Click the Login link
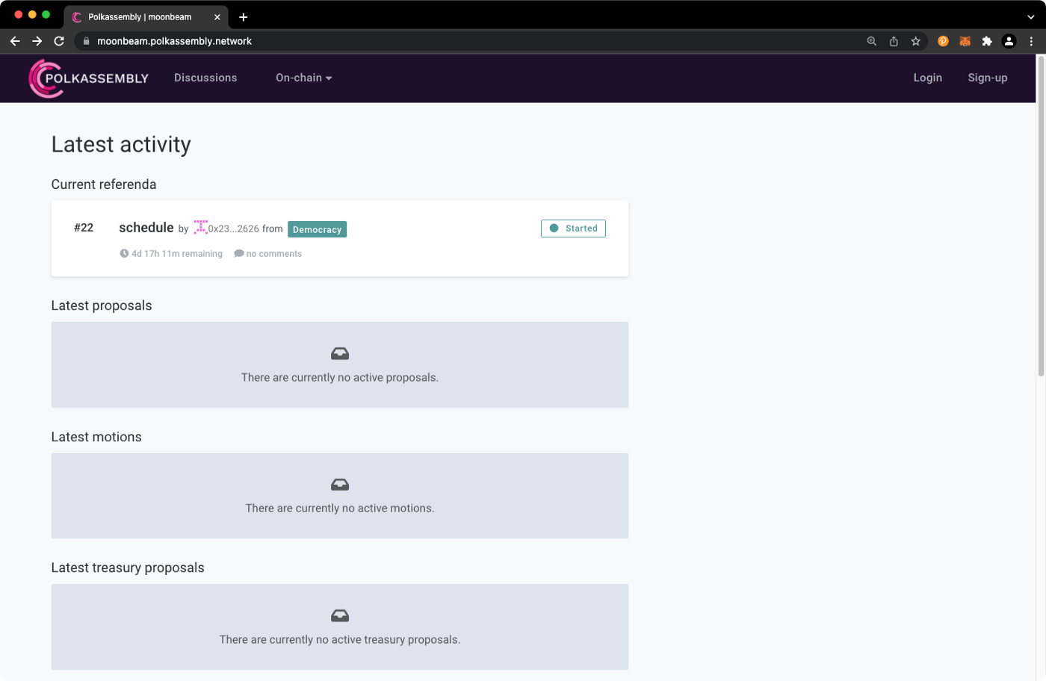 point(928,78)
